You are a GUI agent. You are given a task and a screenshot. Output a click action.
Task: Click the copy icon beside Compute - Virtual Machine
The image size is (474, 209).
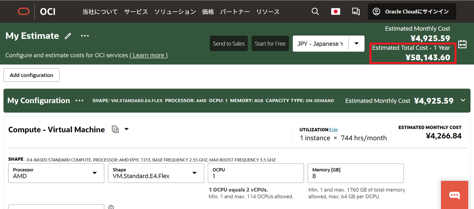pos(115,129)
